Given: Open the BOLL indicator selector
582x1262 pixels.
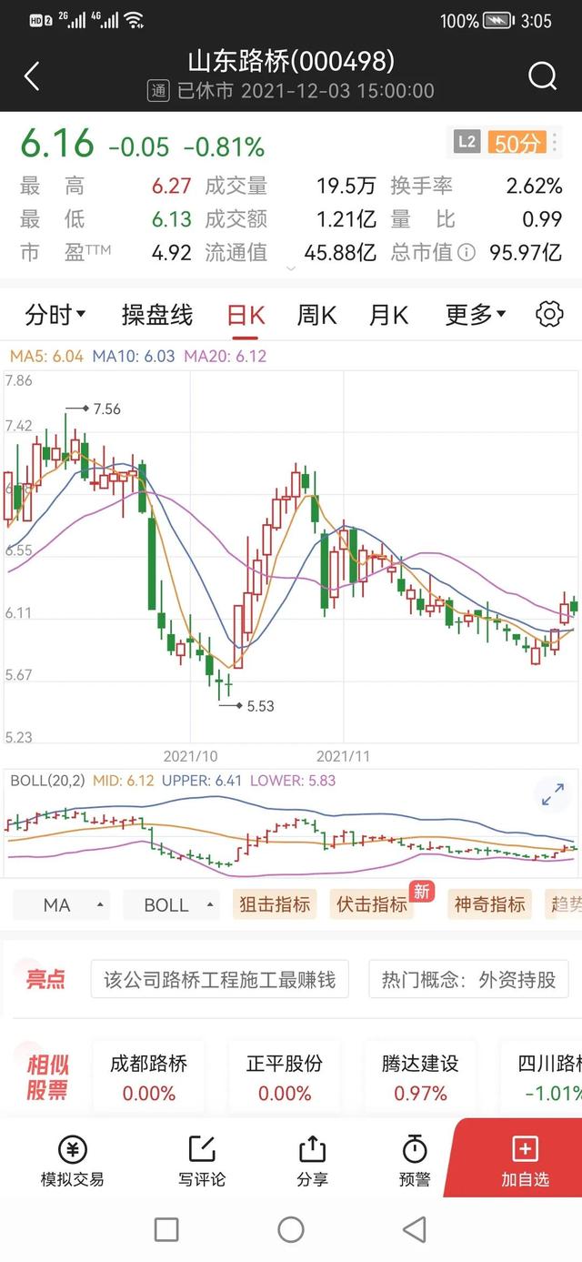Looking at the screenshot, I should point(171,904).
